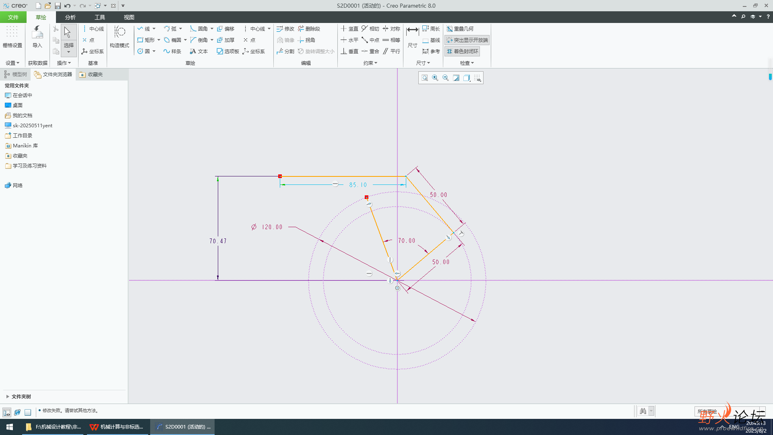Click the 偏移 offset tool
The height and width of the screenshot is (435, 773).
coord(225,29)
